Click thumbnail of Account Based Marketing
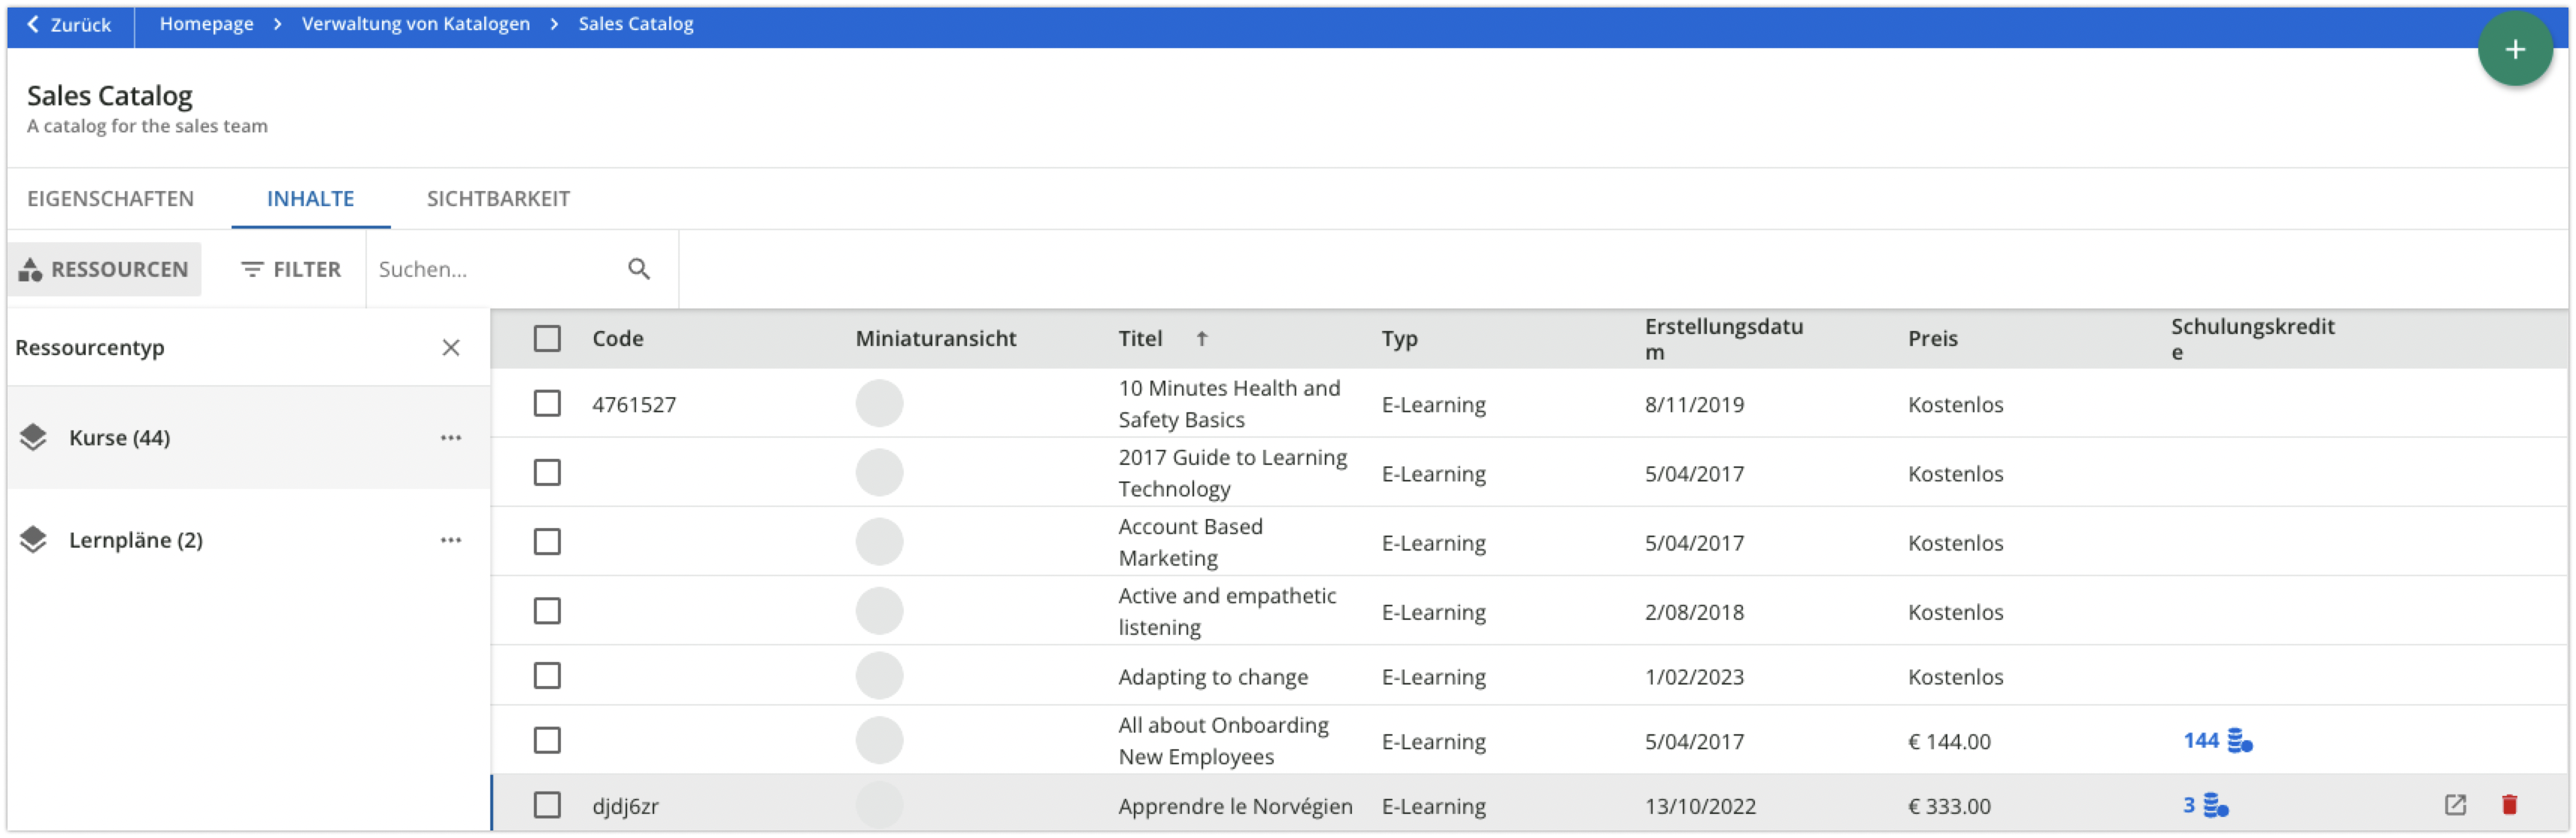This screenshot has height=838, width=2576. (x=879, y=542)
